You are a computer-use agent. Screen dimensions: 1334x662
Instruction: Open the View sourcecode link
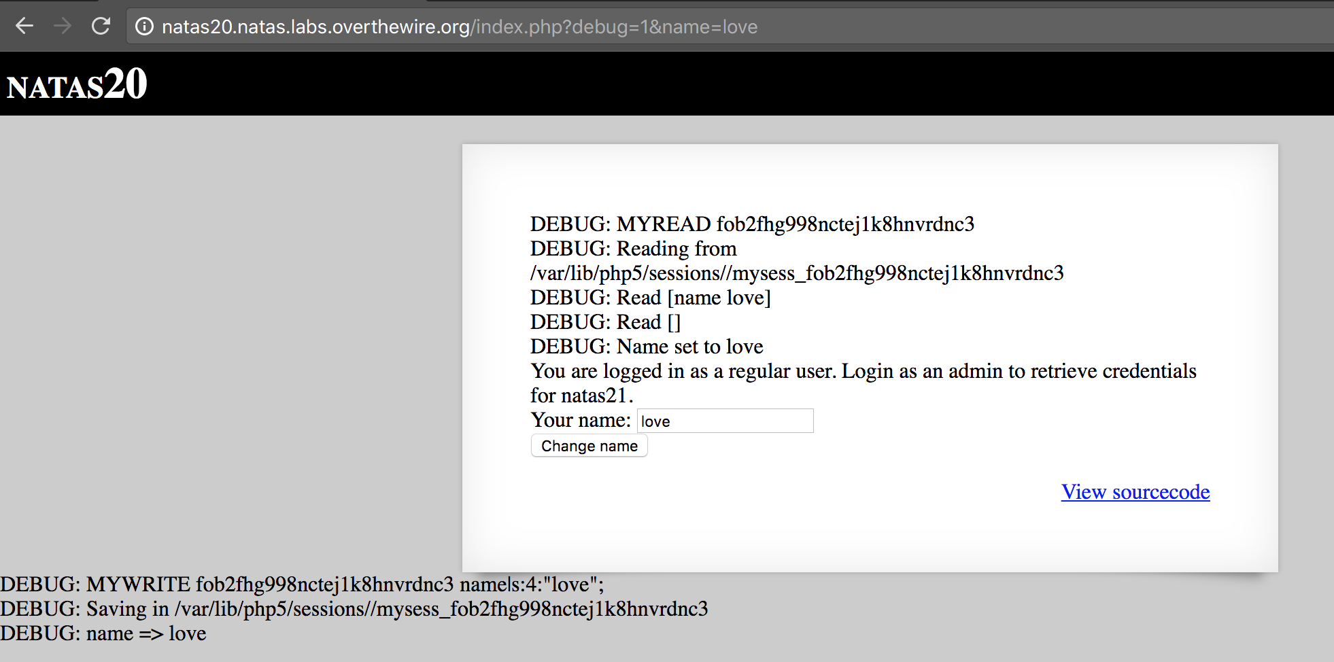[x=1135, y=492]
